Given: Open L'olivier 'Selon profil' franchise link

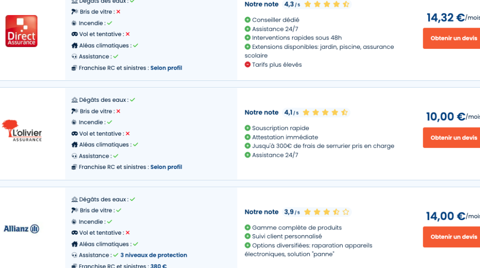Looking at the screenshot, I should tap(166, 167).
